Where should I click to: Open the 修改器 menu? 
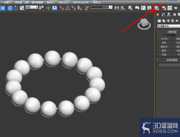pos(18,2)
